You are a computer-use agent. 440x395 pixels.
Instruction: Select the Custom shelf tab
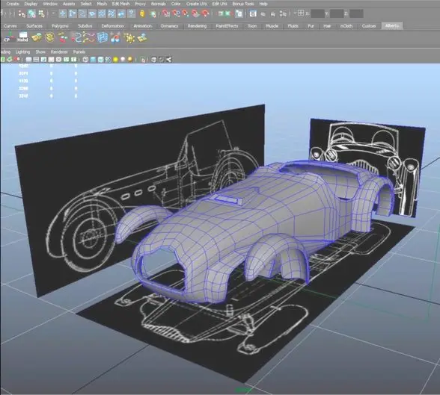[x=369, y=25]
